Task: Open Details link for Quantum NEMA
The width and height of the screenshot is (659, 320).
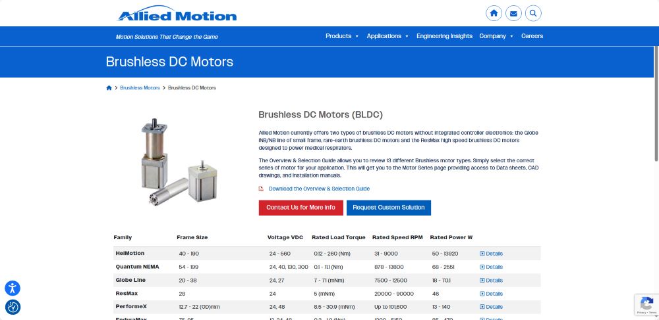Action: click(x=494, y=267)
